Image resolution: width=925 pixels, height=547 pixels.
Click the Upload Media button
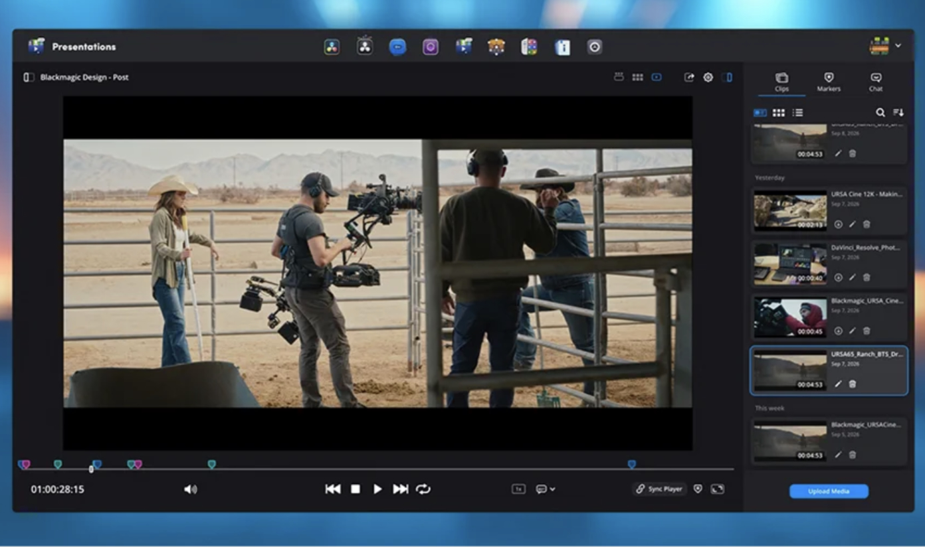pos(829,491)
